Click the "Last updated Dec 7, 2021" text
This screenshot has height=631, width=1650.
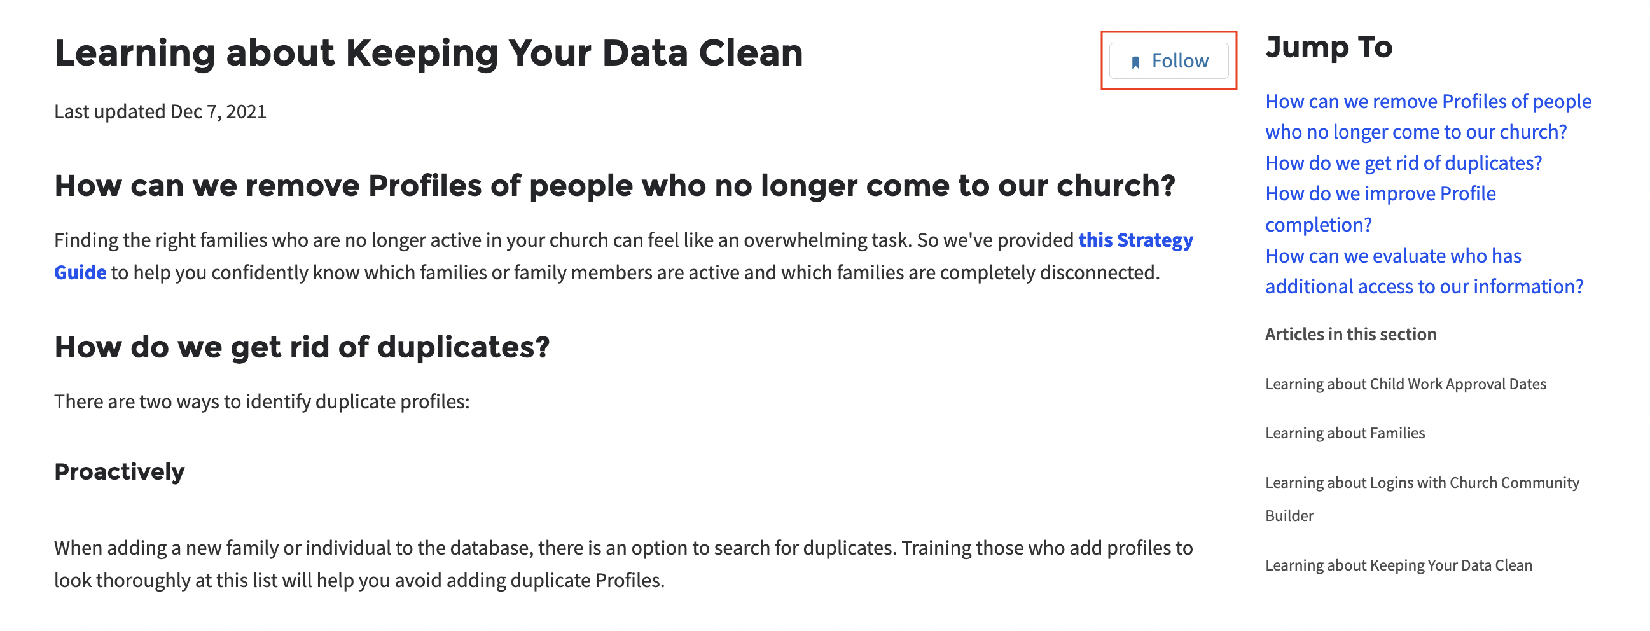click(160, 111)
